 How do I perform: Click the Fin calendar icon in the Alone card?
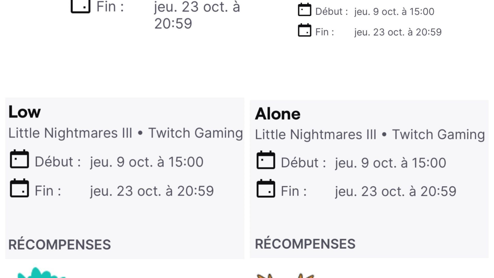pos(266,189)
